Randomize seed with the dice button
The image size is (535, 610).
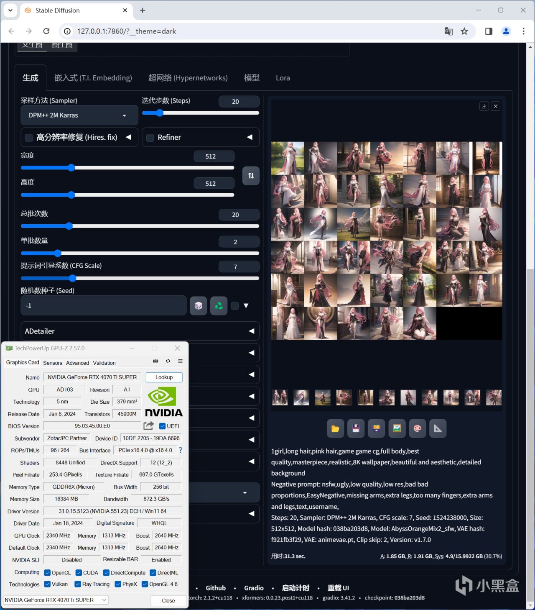pyautogui.click(x=199, y=306)
